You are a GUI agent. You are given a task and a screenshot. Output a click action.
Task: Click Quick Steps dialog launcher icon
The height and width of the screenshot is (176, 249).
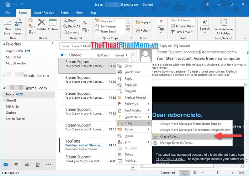tap(131, 38)
